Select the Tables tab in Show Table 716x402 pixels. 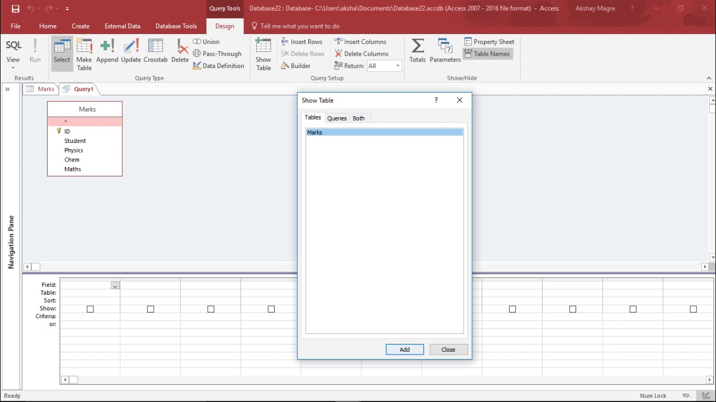click(313, 118)
